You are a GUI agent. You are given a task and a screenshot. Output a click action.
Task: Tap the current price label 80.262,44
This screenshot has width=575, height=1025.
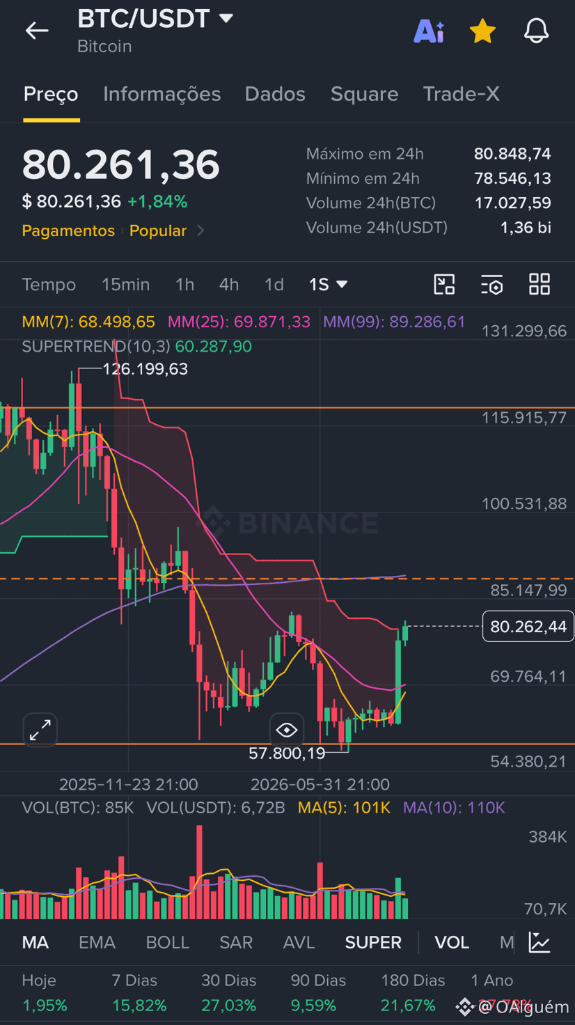click(528, 627)
